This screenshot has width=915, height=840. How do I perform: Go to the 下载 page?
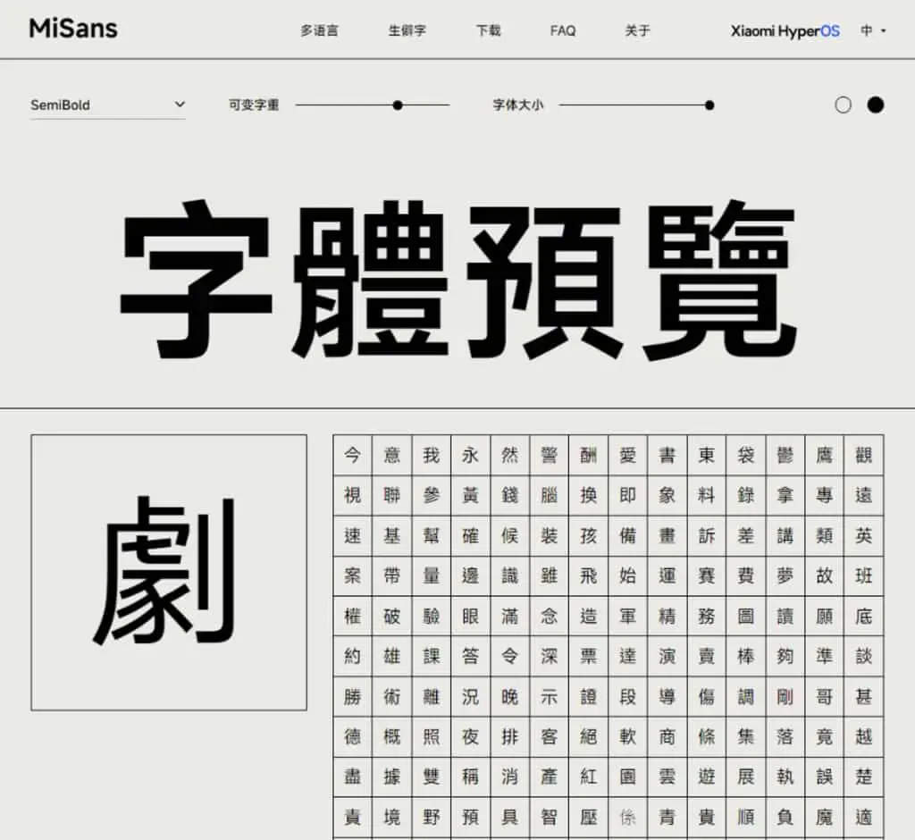pyautogui.click(x=489, y=30)
